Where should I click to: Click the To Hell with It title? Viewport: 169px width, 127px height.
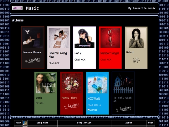122,99
